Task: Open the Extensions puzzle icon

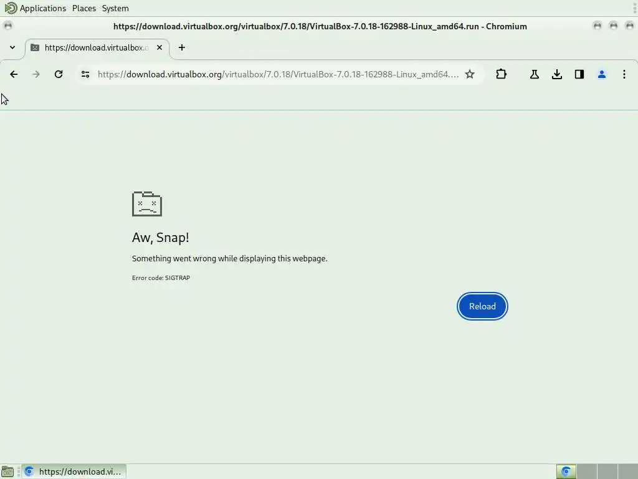Action: tap(502, 74)
